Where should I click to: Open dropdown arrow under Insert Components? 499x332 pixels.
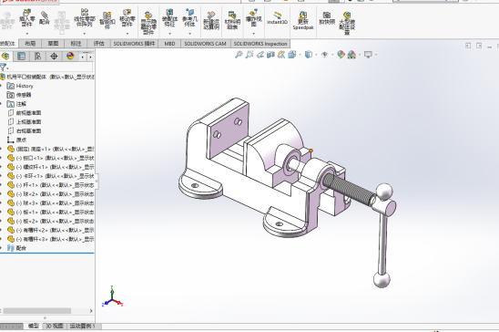coord(26,33)
